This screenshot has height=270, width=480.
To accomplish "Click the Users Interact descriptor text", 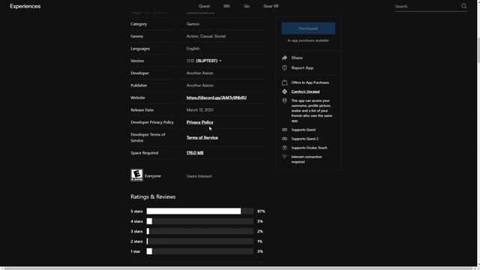I will point(199,176).
